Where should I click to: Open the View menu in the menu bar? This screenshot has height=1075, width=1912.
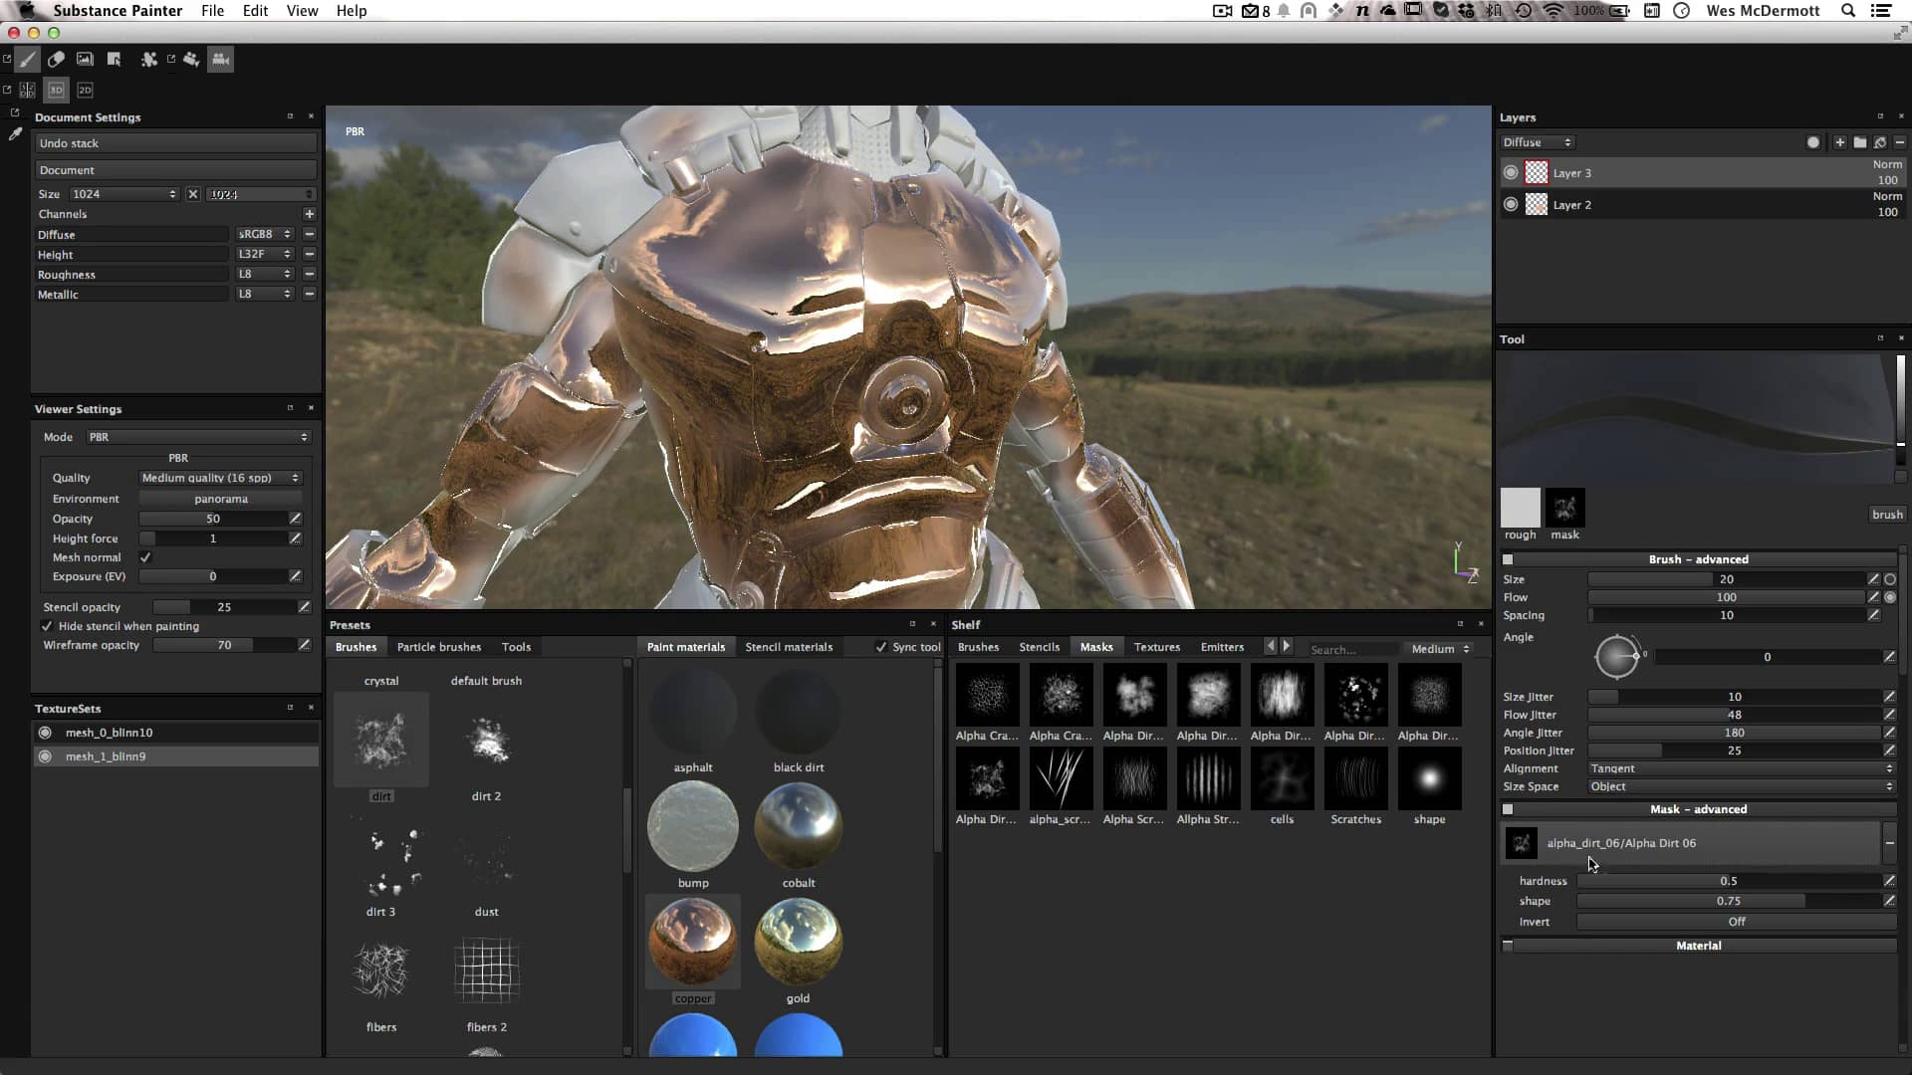[x=302, y=10]
